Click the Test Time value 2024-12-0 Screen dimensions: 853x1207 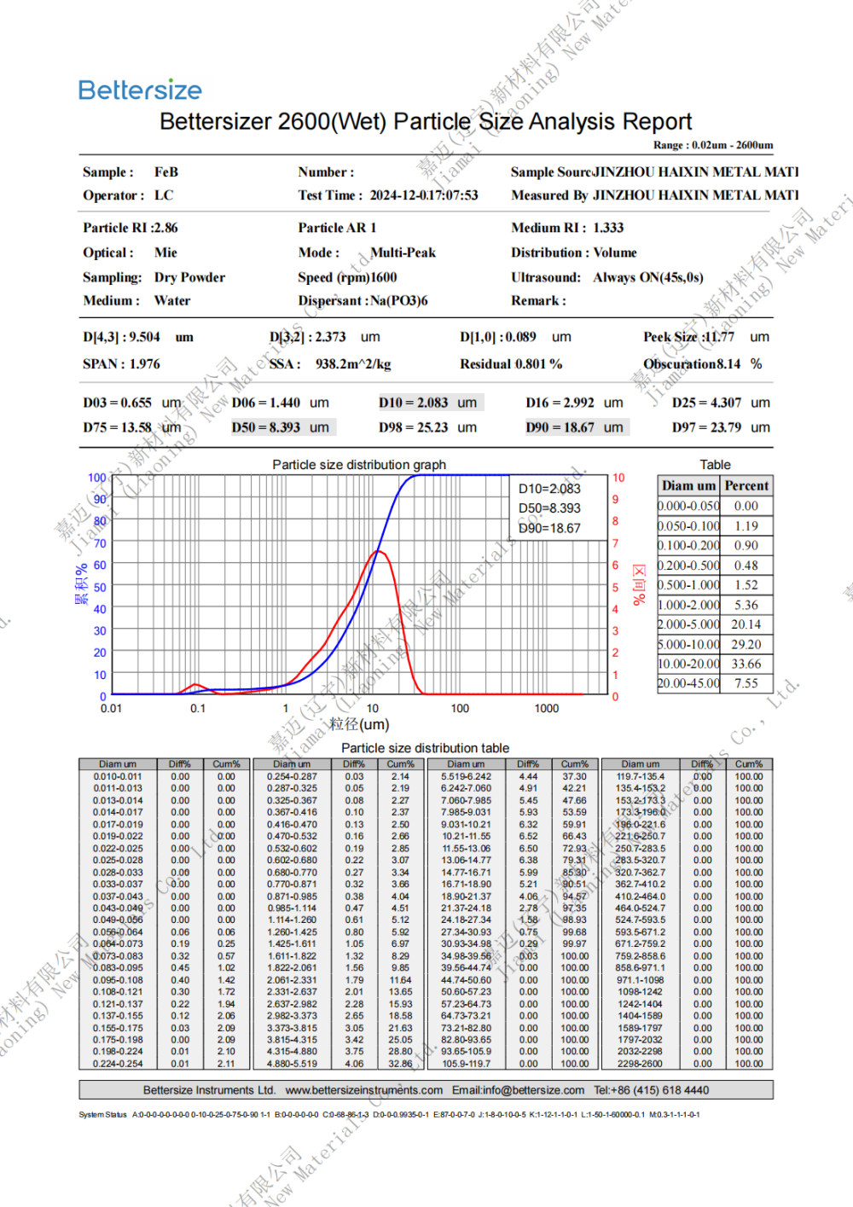424,195
